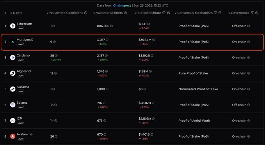Click the Kusama logo icon
Image resolution: width=265 pixels, height=145 pixels.
[x=12, y=89]
